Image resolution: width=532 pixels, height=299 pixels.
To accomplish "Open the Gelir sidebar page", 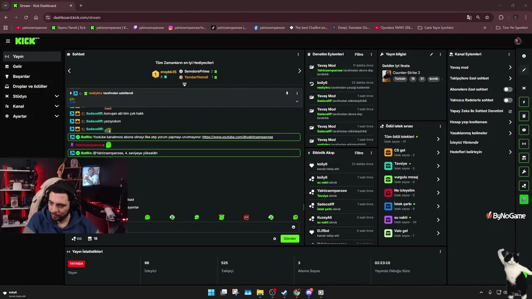I will pyautogui.click(x=32, y=66).
